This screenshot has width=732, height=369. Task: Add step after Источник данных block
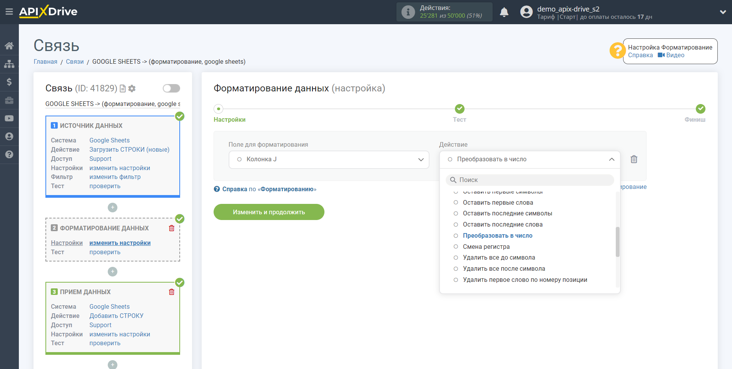click(112, 207)
